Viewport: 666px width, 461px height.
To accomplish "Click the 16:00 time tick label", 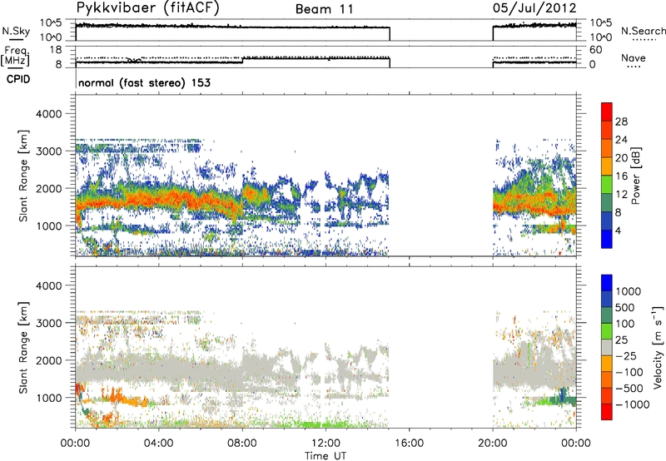I will (409, 444).
